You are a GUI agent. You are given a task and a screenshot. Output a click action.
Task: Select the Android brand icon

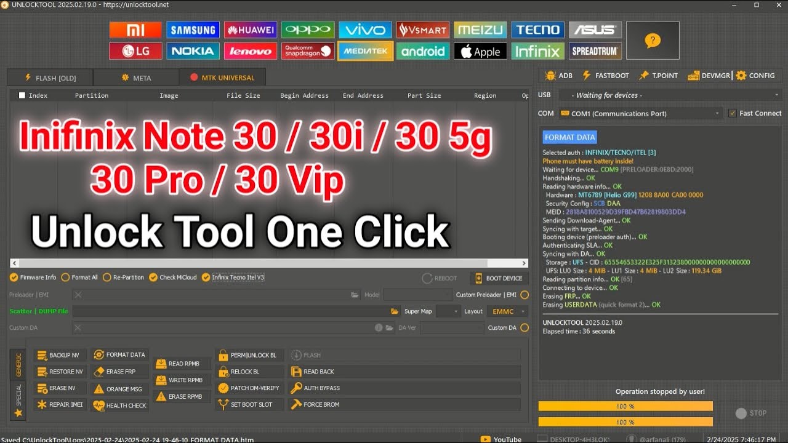pyautogui.click(x=423, y=51)
